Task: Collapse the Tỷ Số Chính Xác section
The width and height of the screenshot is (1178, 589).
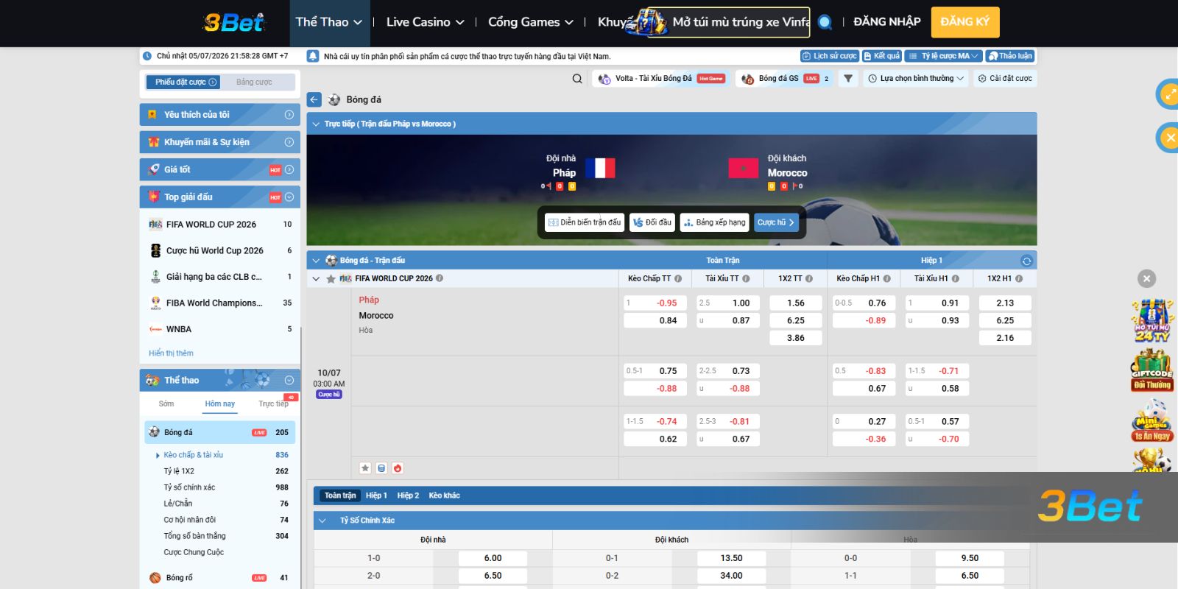Action: pos(322,521)
